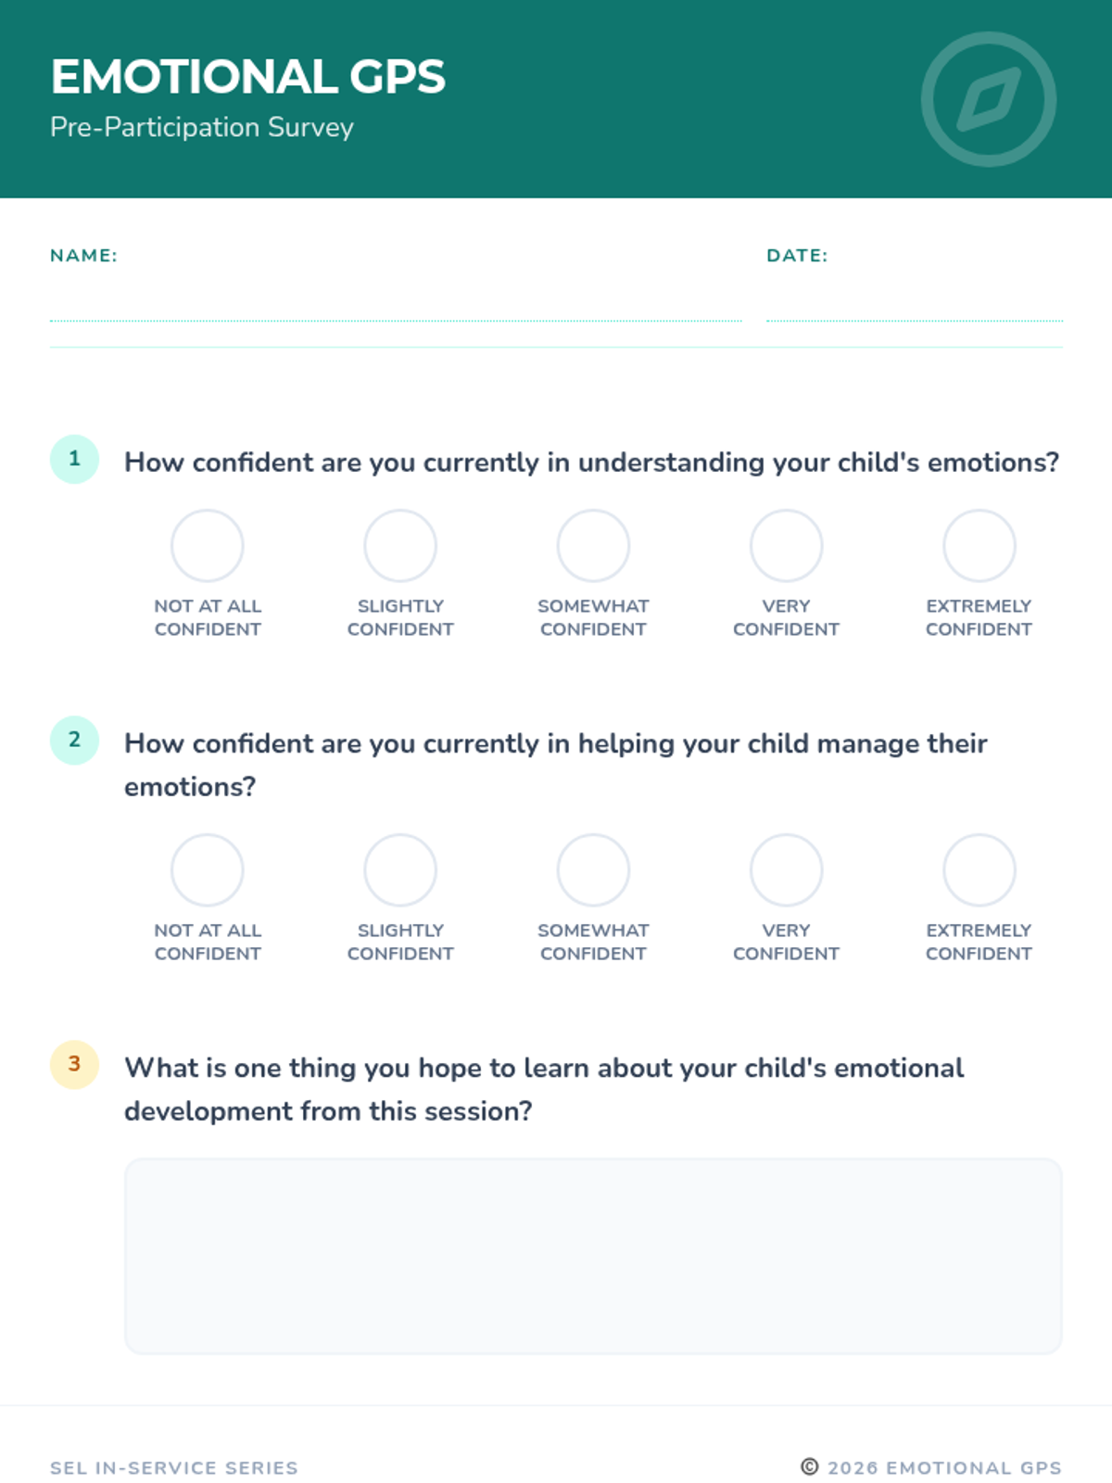Screen dimensions: 1112x1483
Task: Click the Name input line
Action: coord(396,304)
